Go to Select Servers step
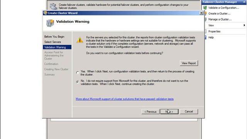 52,42
